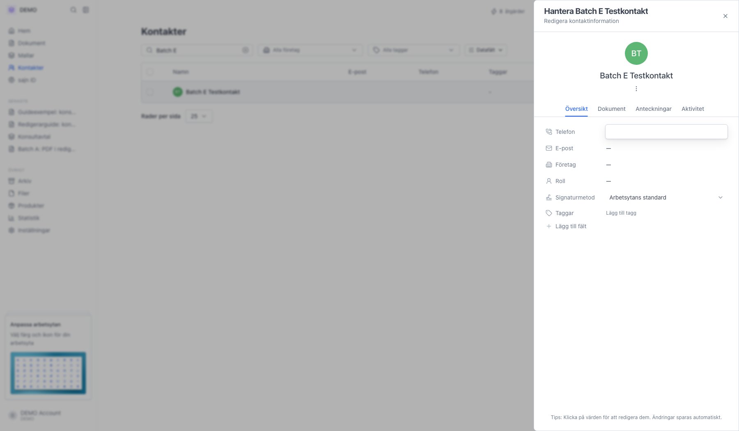Open the Signaturmetod dropdown Arbetsytans standard
The height and width of the screenshot is (431, 739).
click(666, 197)
